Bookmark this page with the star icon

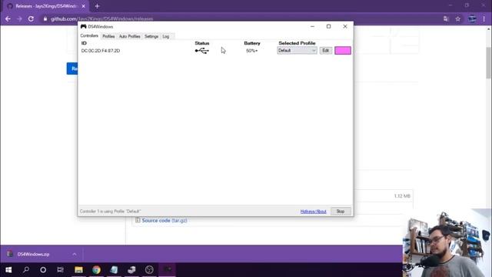point(458,18)
